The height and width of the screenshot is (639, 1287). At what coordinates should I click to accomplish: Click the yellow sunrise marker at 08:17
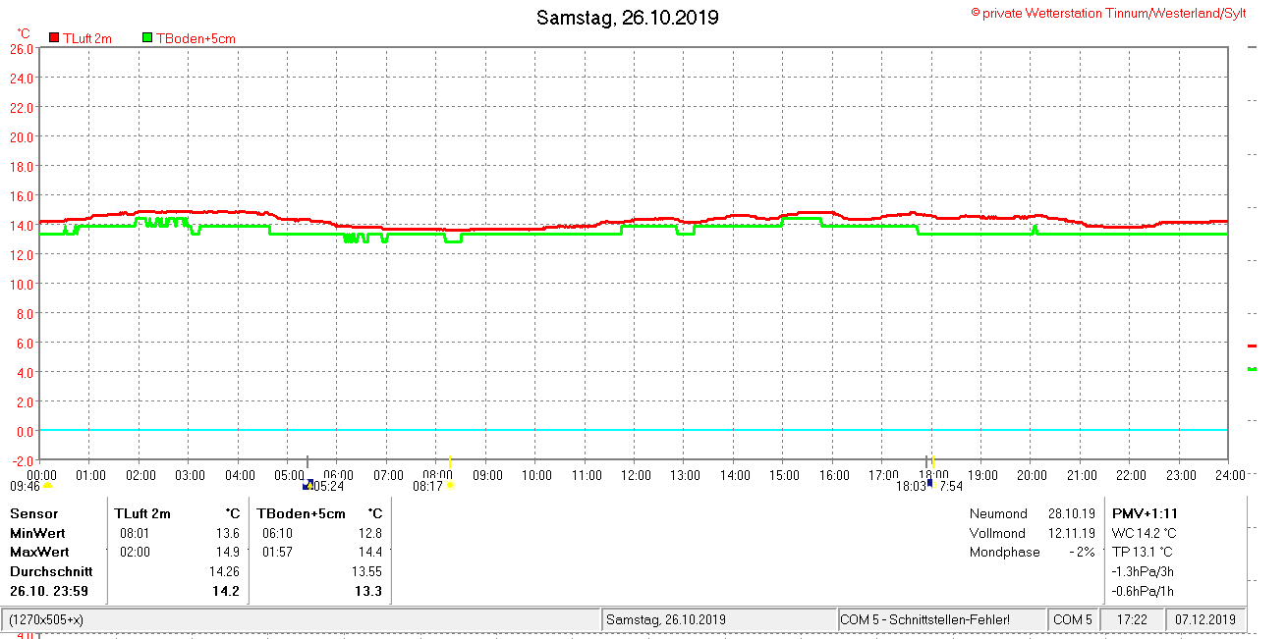[450, 485]
